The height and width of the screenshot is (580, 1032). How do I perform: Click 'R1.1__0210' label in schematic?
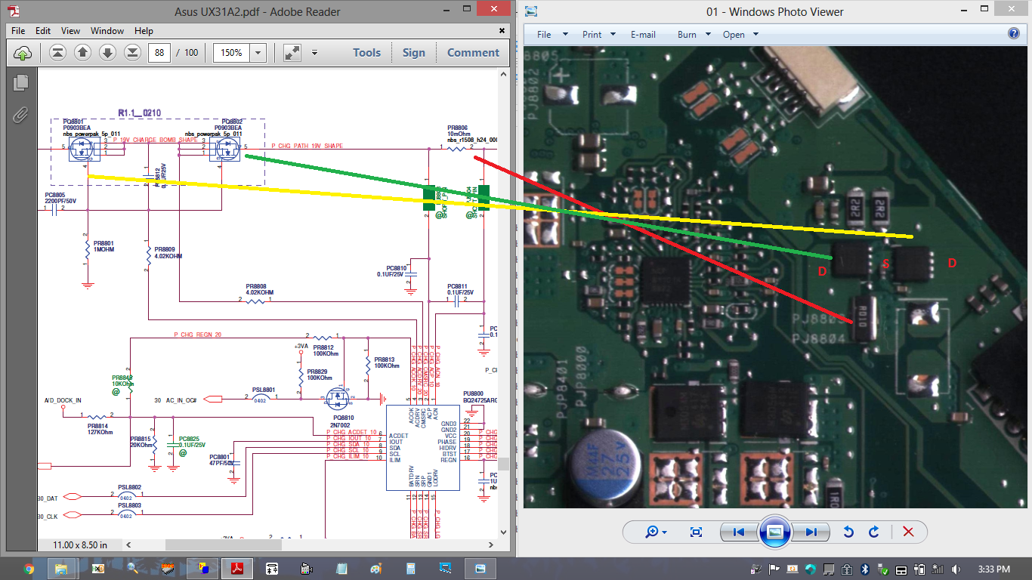[140, 113]
